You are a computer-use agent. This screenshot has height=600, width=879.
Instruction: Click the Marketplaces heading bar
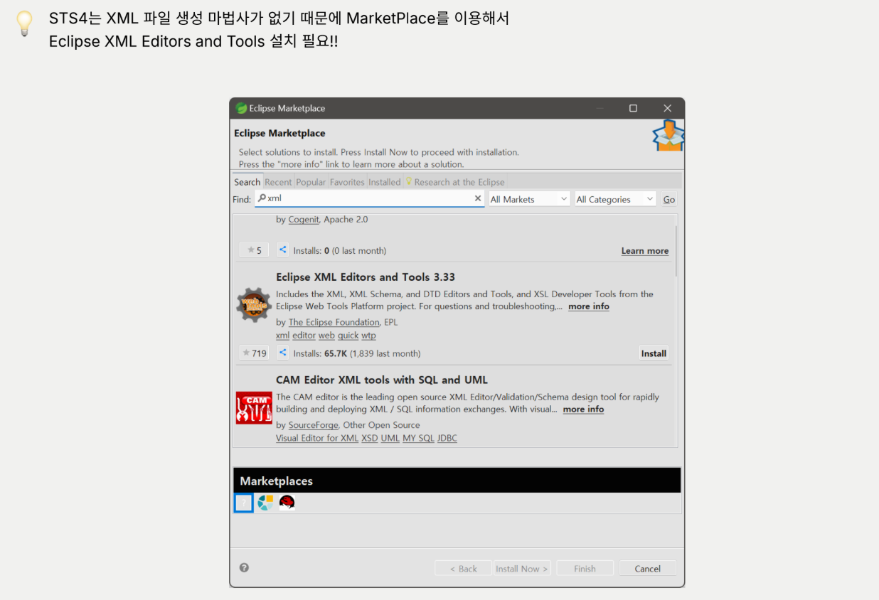pos(457,481)
